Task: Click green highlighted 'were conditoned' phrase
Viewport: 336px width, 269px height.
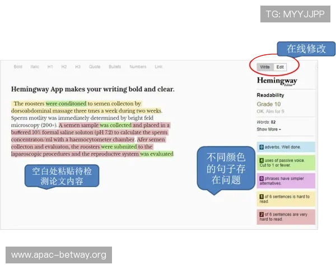Action: [x=66, y=104]
